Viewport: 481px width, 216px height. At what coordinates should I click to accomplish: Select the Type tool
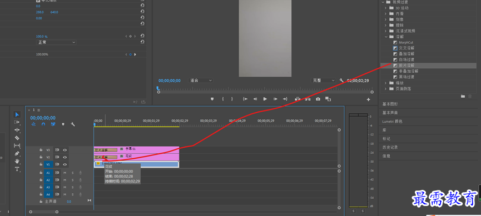pos(17,169)
